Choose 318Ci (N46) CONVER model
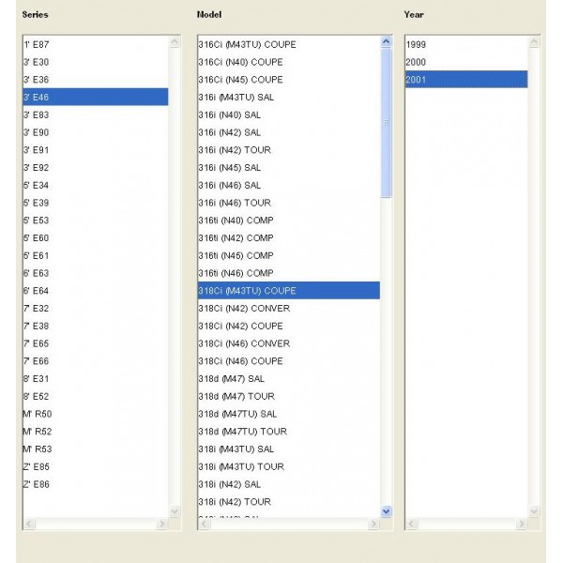This screenshot has height=563, width=563. [289, 343]
